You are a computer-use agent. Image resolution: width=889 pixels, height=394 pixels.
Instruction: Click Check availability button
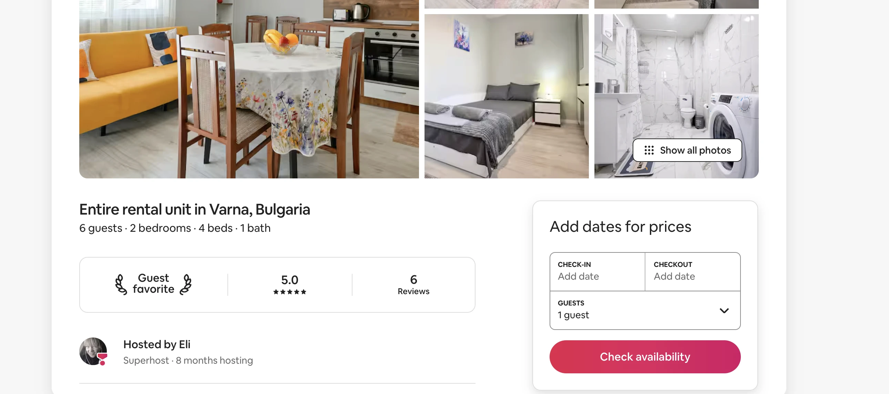point(645,356)
